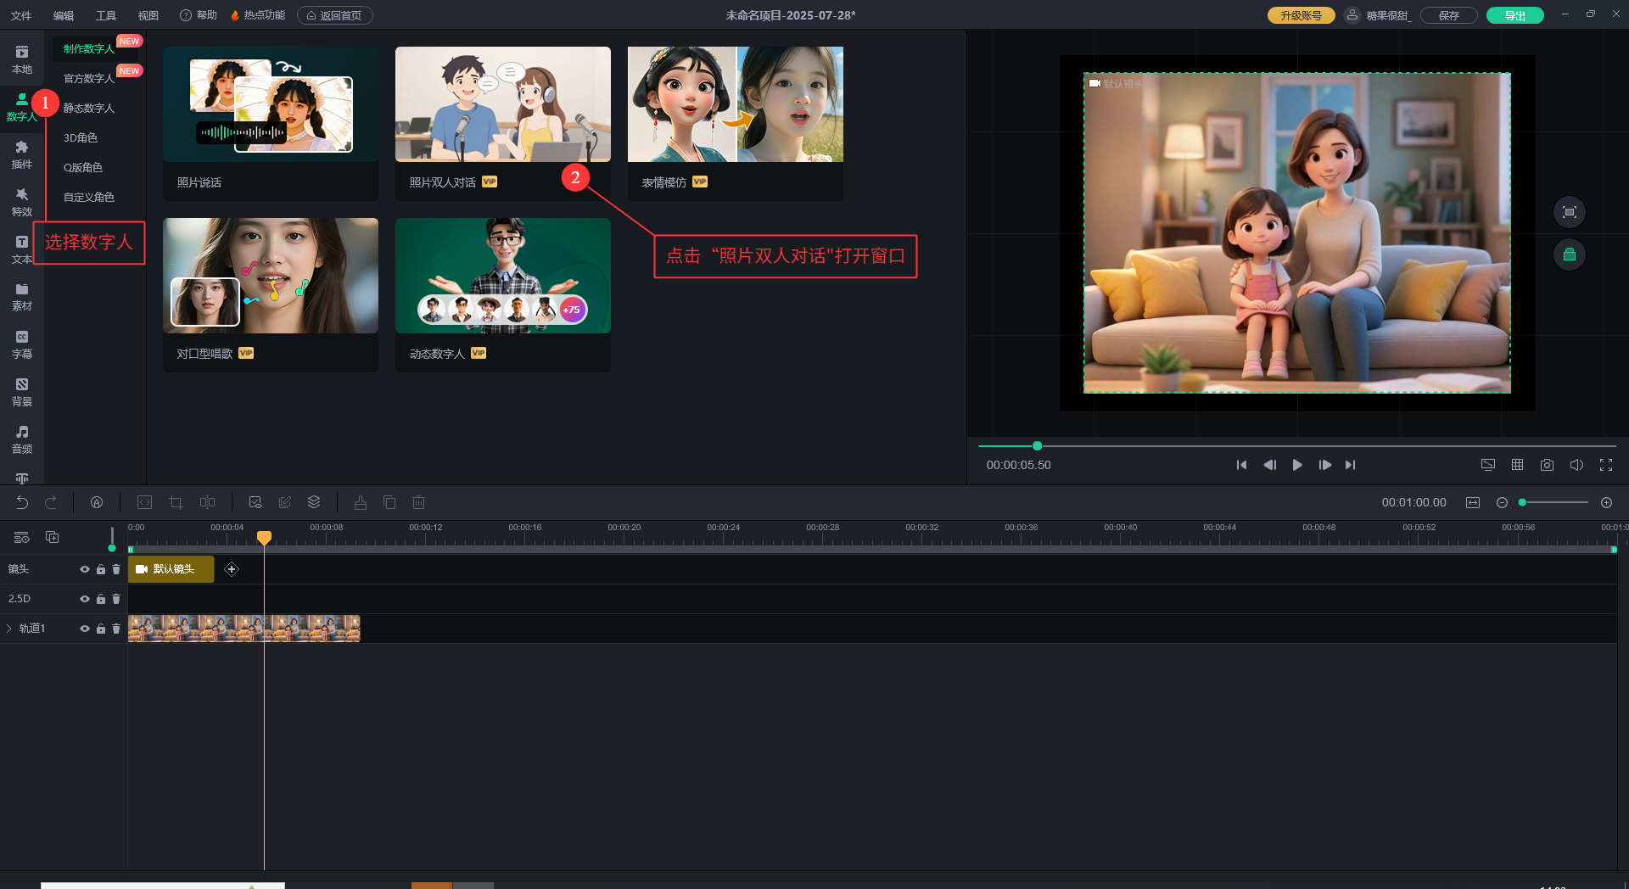Expand the 轨道1 track chevron

(9, 629)
